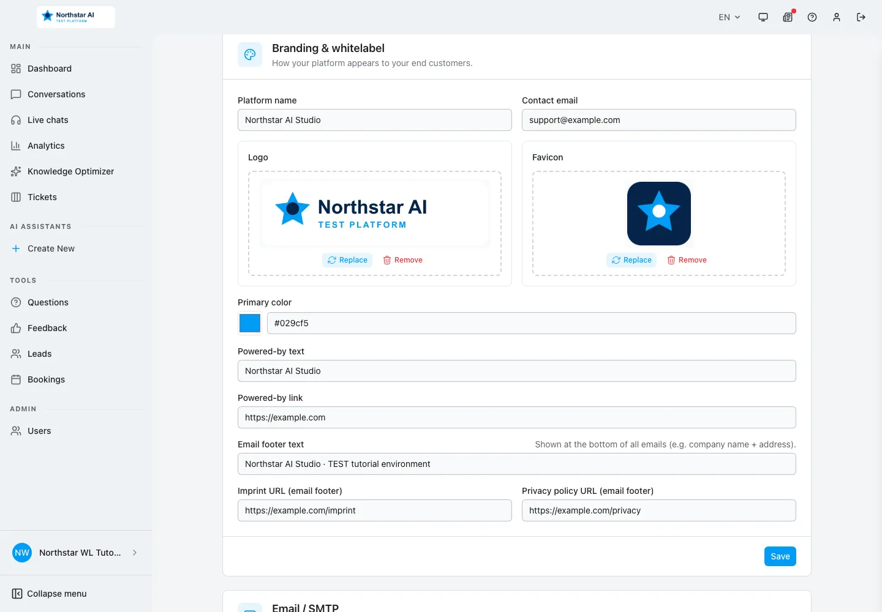Click the plus icon beside Create New
Viewport: 882px width, 612px height.
pyautogui.click(x=16, y=248)
